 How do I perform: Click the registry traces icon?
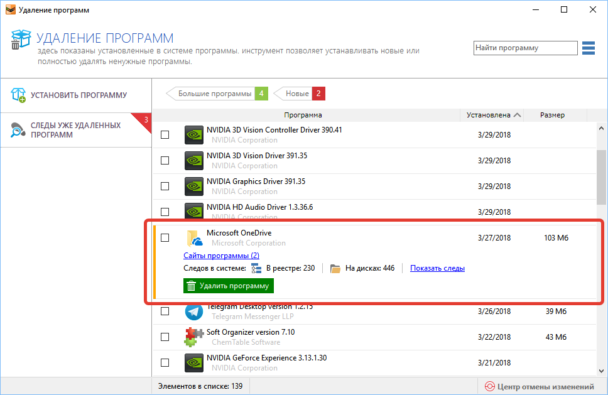(256, 268)
